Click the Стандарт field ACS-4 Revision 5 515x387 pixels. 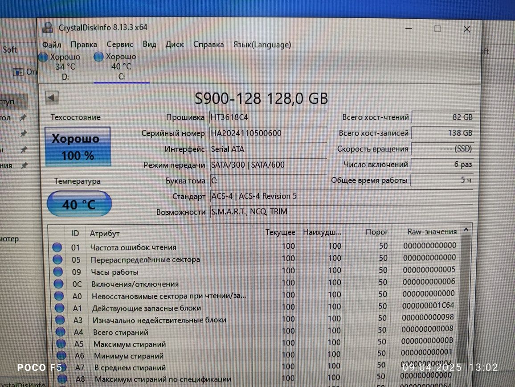[x=341, y=196]
